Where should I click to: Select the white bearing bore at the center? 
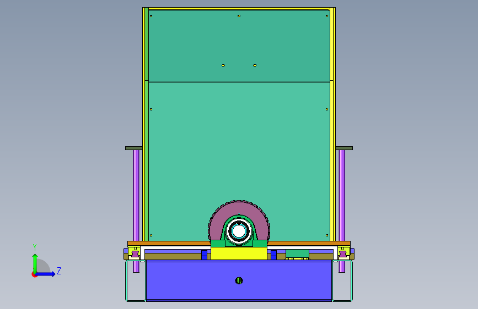tap(239, 231)
